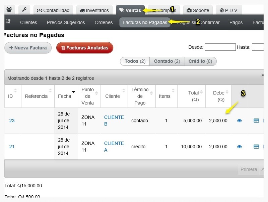
Task: Open invoice ID 23 link
Action: [x=12, y=121]
